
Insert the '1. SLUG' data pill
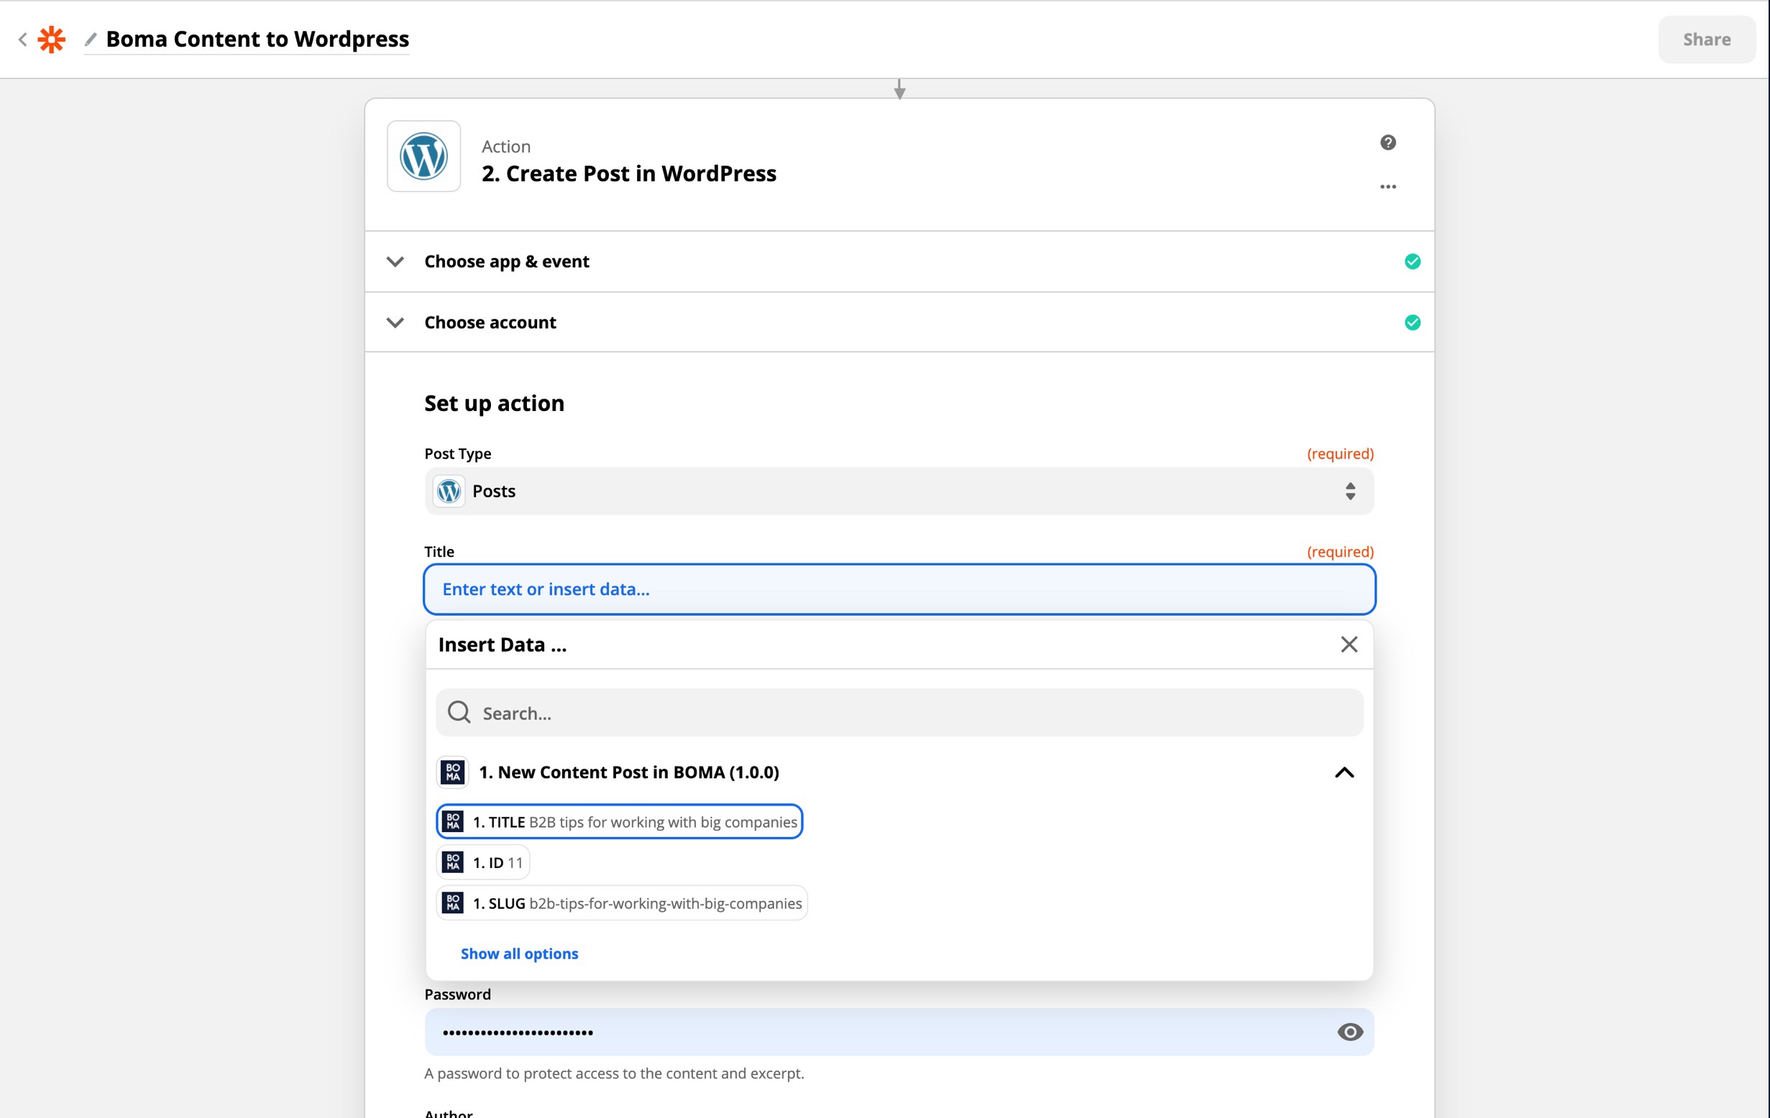coord(622,903)
